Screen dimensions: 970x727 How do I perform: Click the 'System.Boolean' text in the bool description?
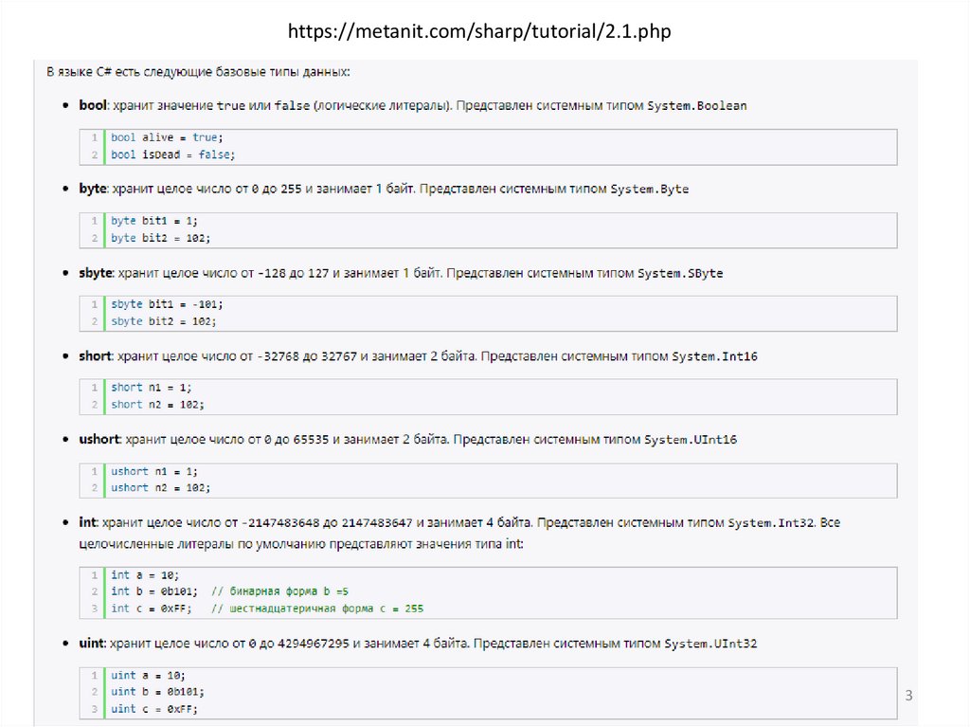(697, 105)
